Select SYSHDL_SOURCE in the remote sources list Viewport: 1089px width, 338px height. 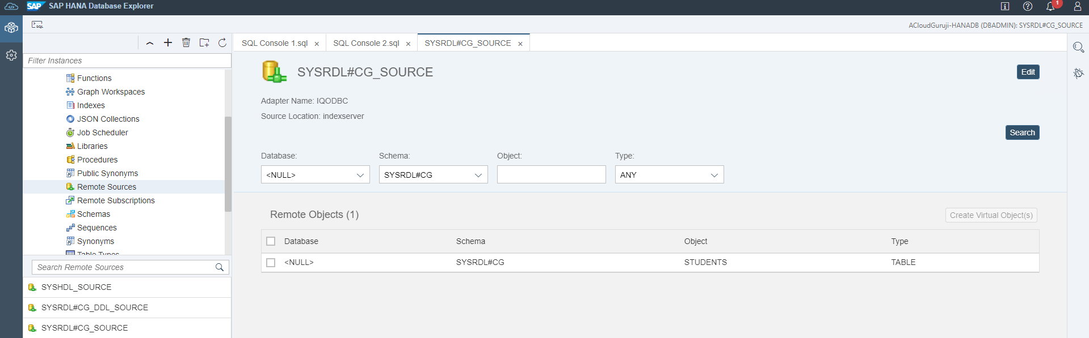point(76,287)
